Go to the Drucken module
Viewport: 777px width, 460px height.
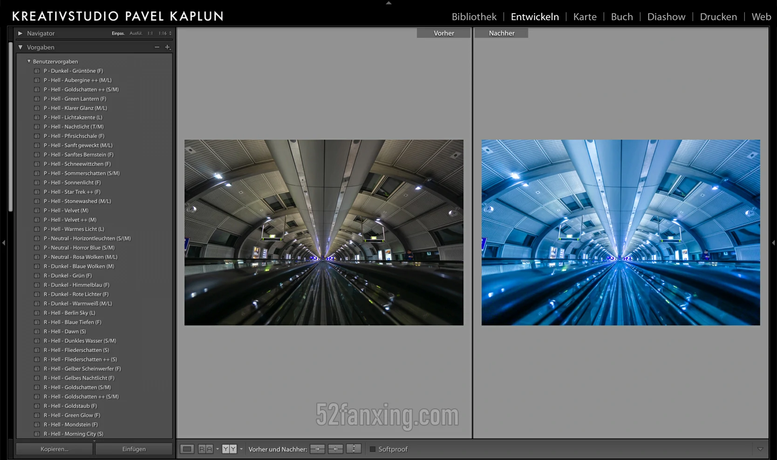718,17
